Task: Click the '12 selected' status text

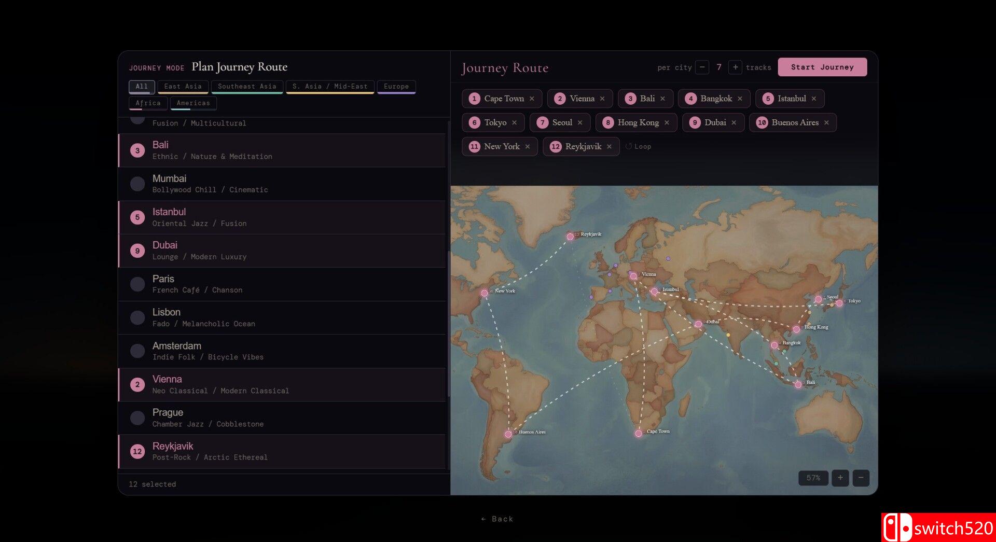Action: (153, 484)
